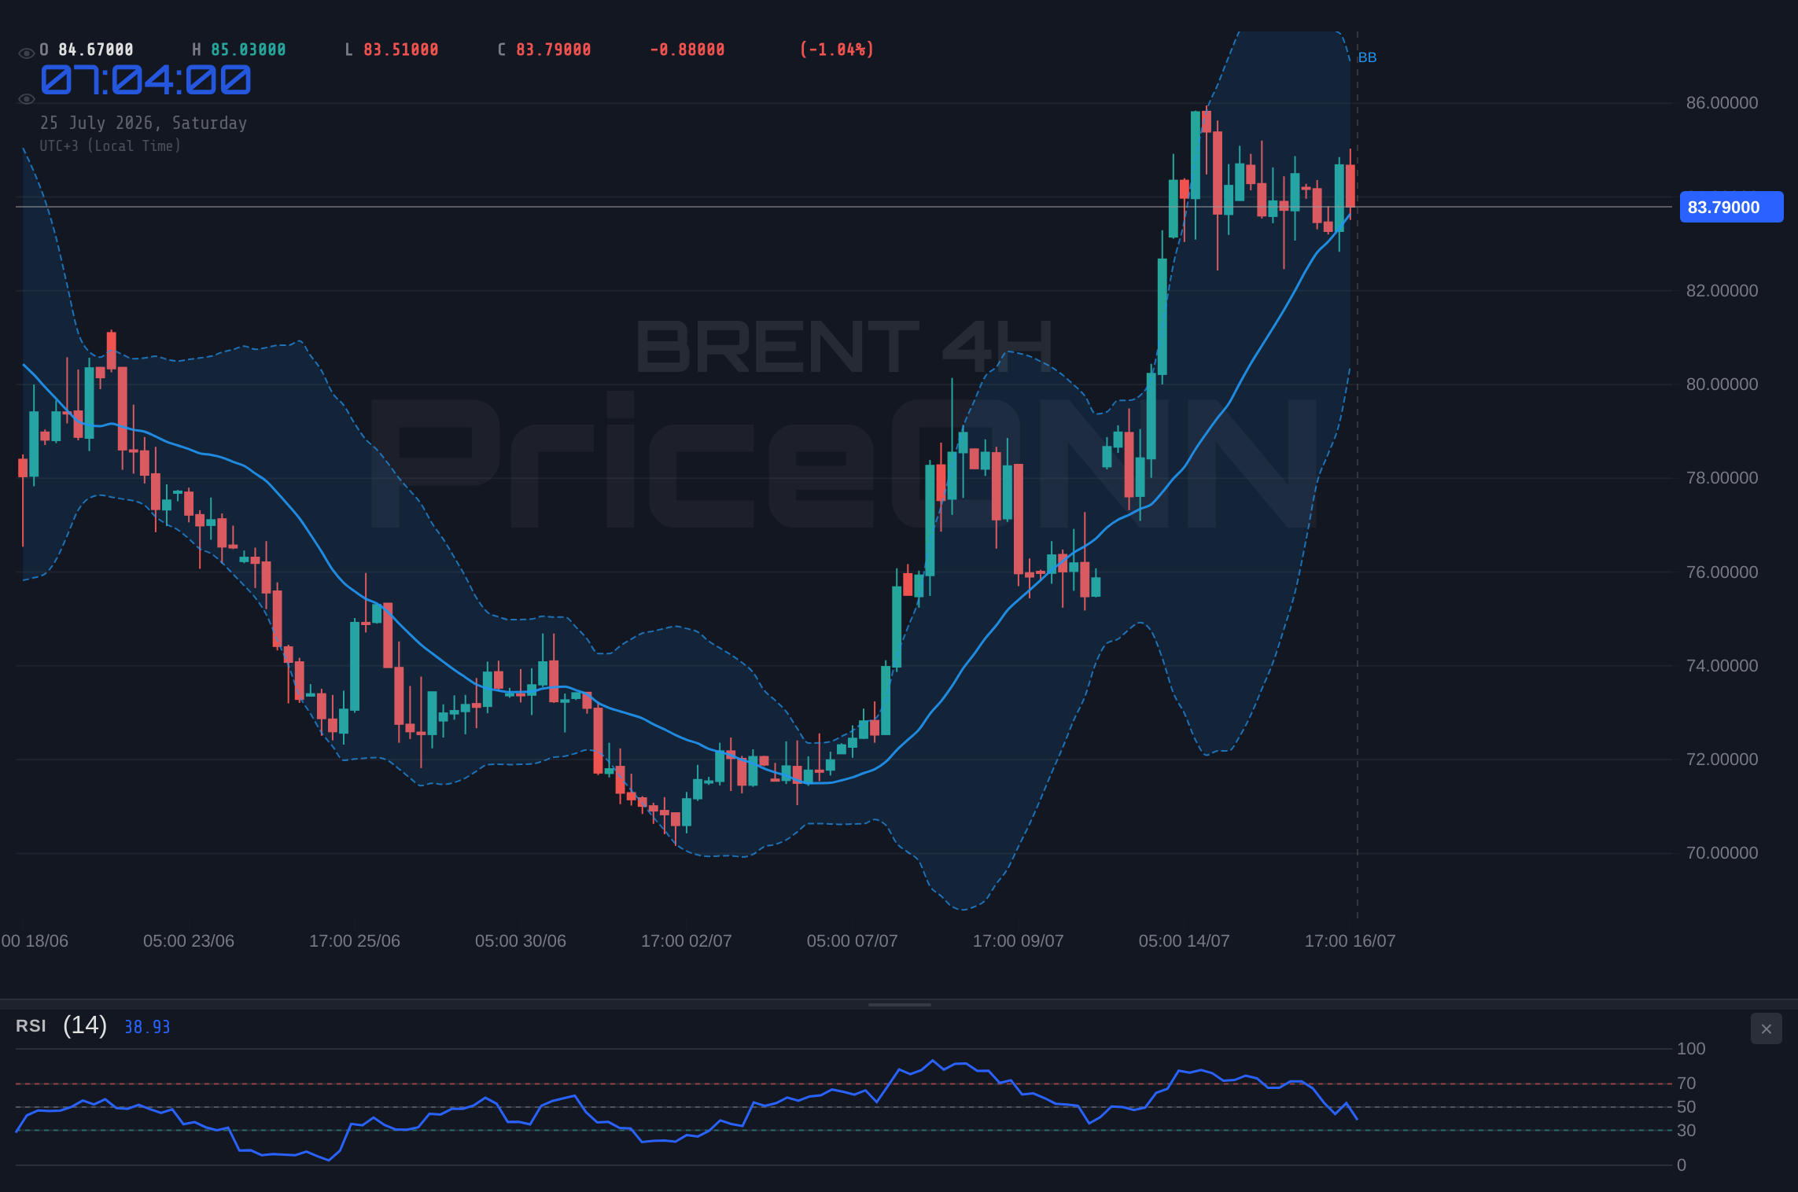Toggle the eye icon beside OHLC values
Screen dimensions: 1798x1192
[x=26, y=53]
